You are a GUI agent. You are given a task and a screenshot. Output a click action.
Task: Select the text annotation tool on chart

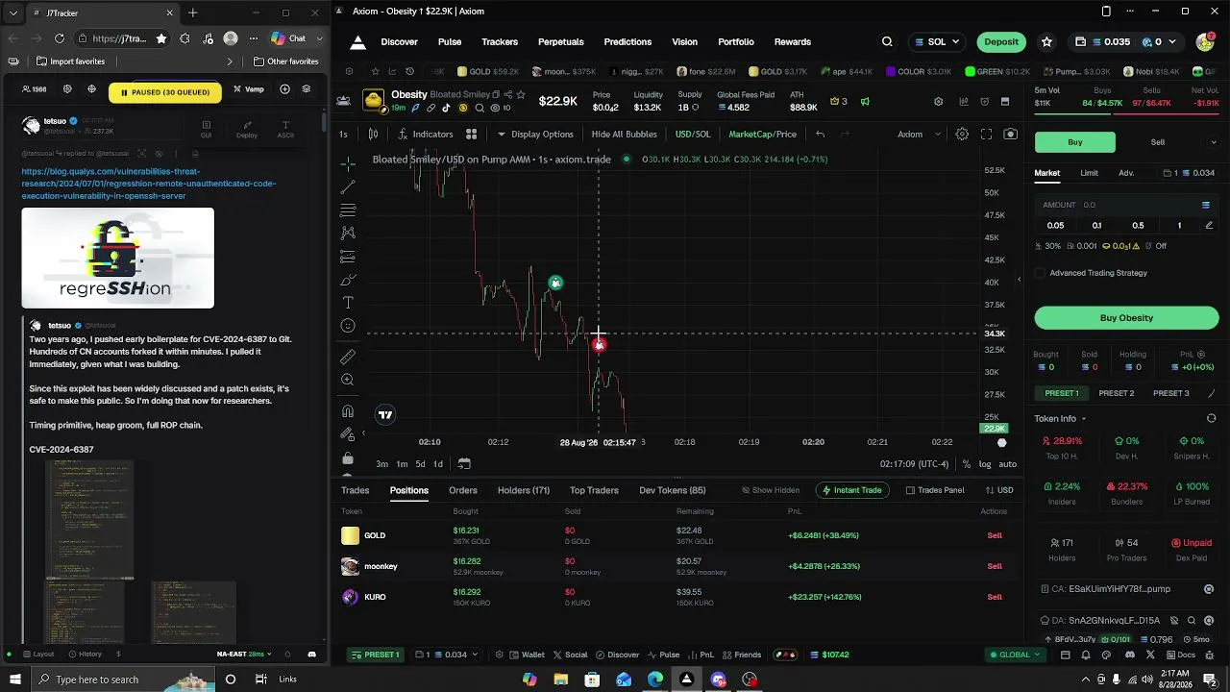[348, 303]
